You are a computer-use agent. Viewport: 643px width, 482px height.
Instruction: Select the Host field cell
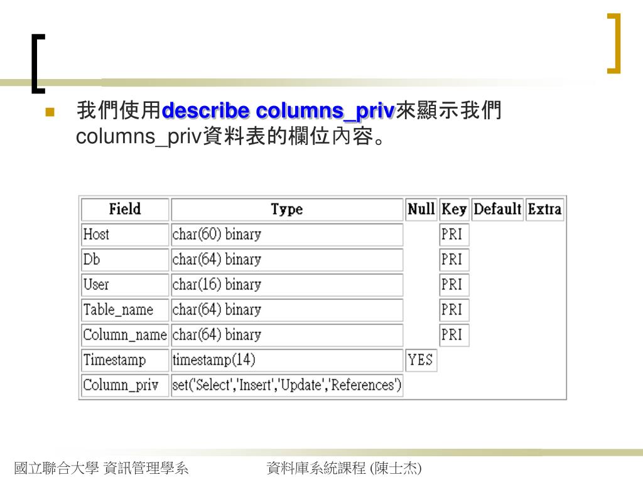pos(125,235)
